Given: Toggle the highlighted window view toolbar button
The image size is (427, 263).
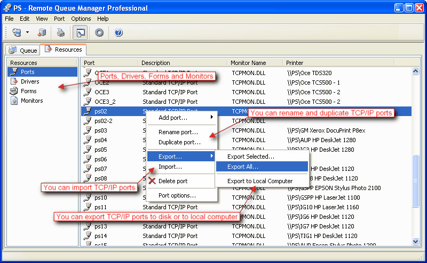Looking at the screenshot, I should pyautogui.click(x=80, y=32).
